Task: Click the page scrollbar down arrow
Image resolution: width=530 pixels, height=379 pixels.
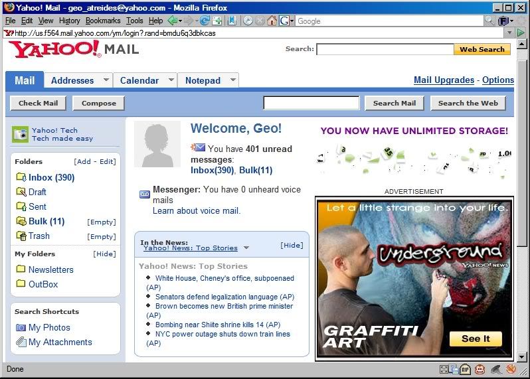Action: pyautogui.click(x=522, y=356)
